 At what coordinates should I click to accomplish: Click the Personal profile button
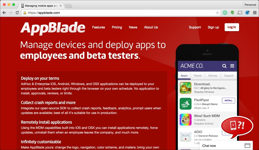tap(250, 5)
